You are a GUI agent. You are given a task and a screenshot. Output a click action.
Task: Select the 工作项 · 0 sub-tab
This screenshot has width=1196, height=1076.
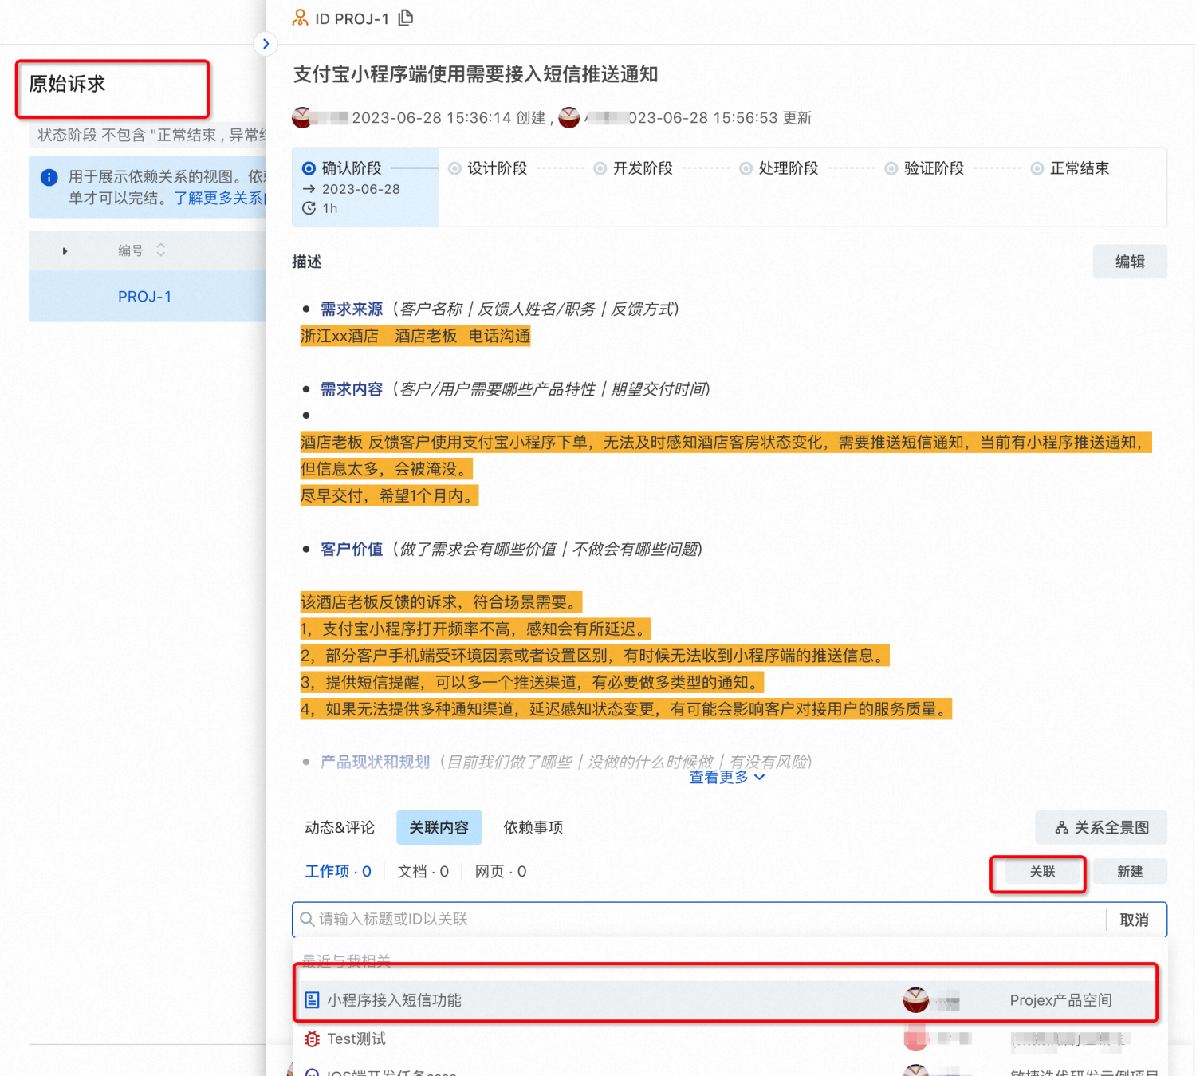(338, 872)
